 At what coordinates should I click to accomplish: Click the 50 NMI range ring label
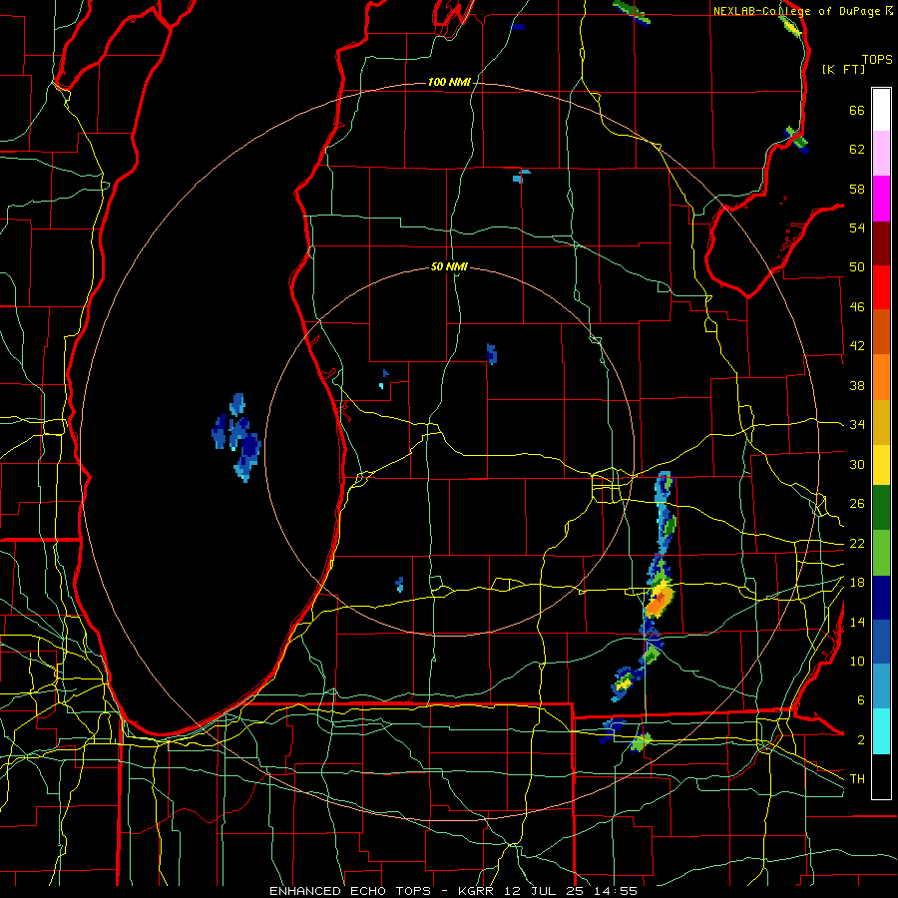click(449, 266)
